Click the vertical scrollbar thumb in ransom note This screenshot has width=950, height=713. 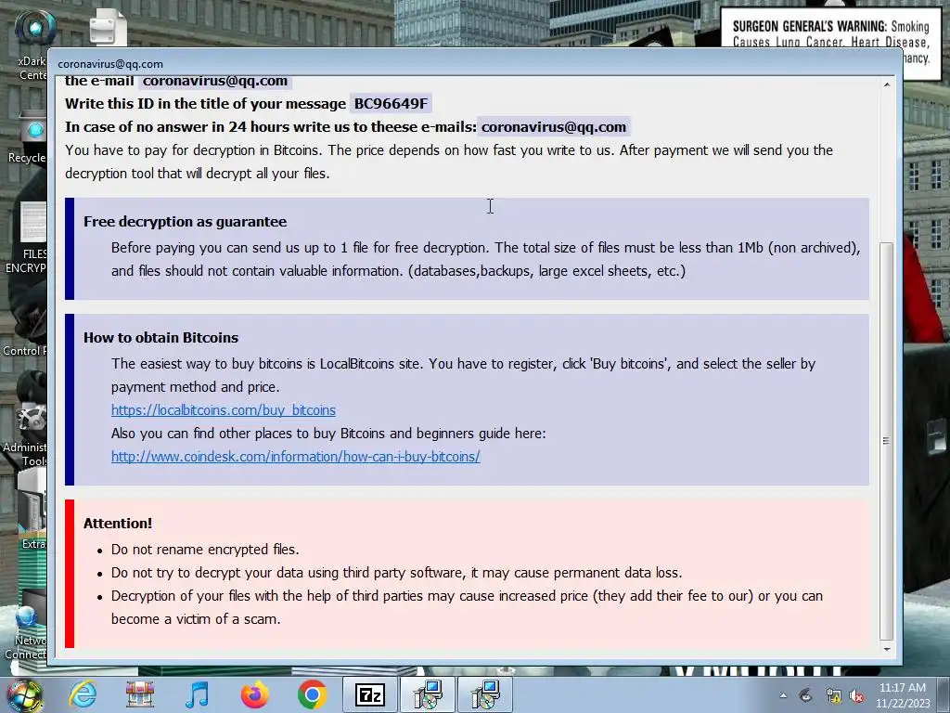(x=886, y=441)
